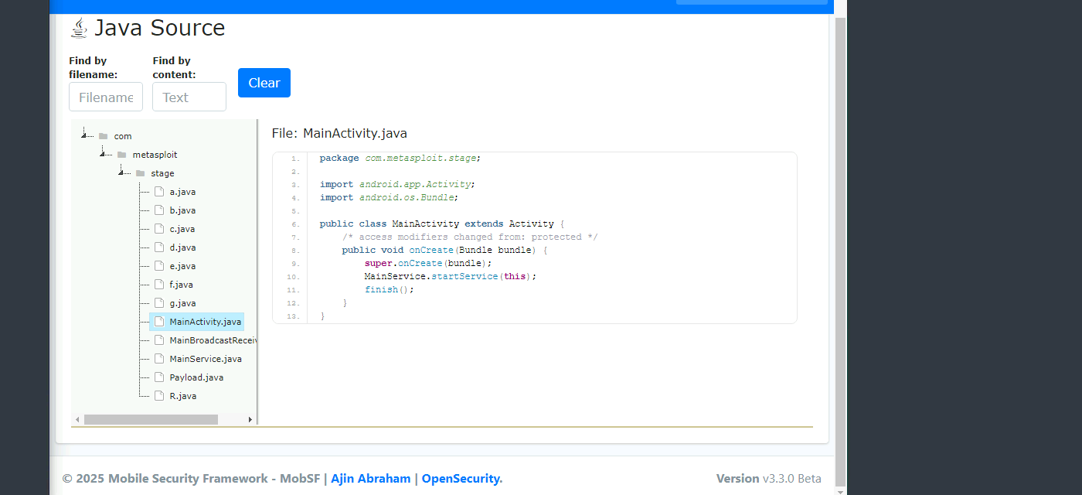Viewport: 1082px width, 495px height.
Task: Select MainActivity.java in the tree
Action: [206, 322]
